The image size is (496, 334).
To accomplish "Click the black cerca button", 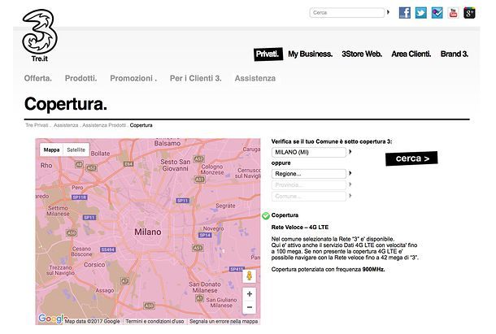I will coord(411,158).
